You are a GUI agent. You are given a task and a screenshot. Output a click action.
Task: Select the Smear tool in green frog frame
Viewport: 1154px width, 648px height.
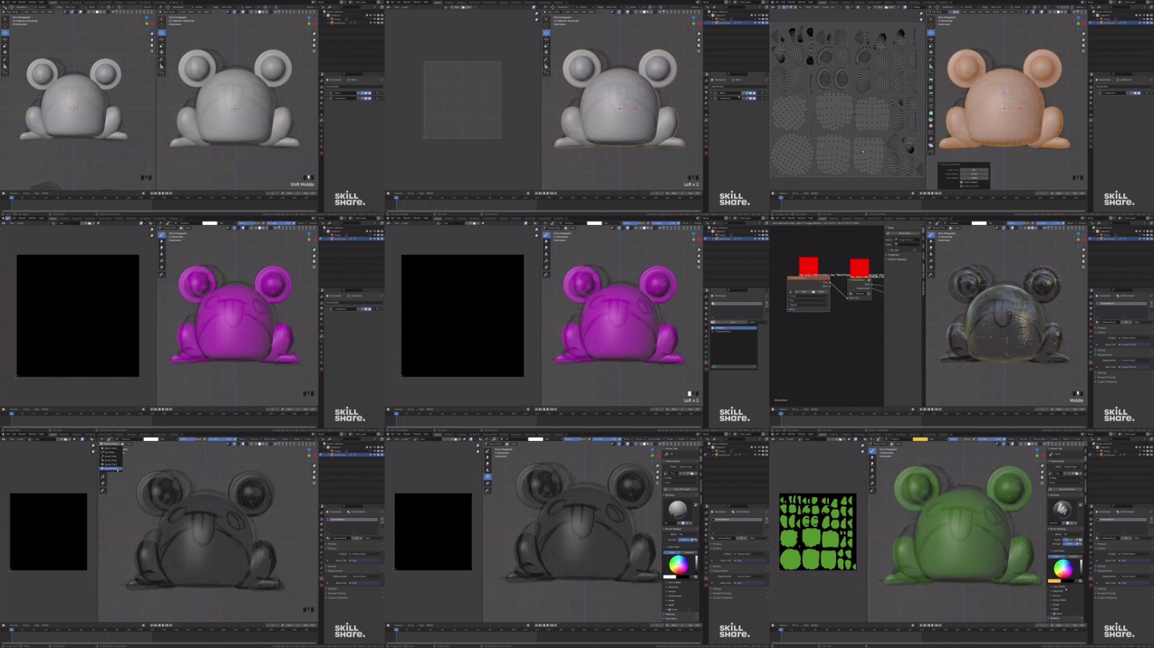click(872, 464)
